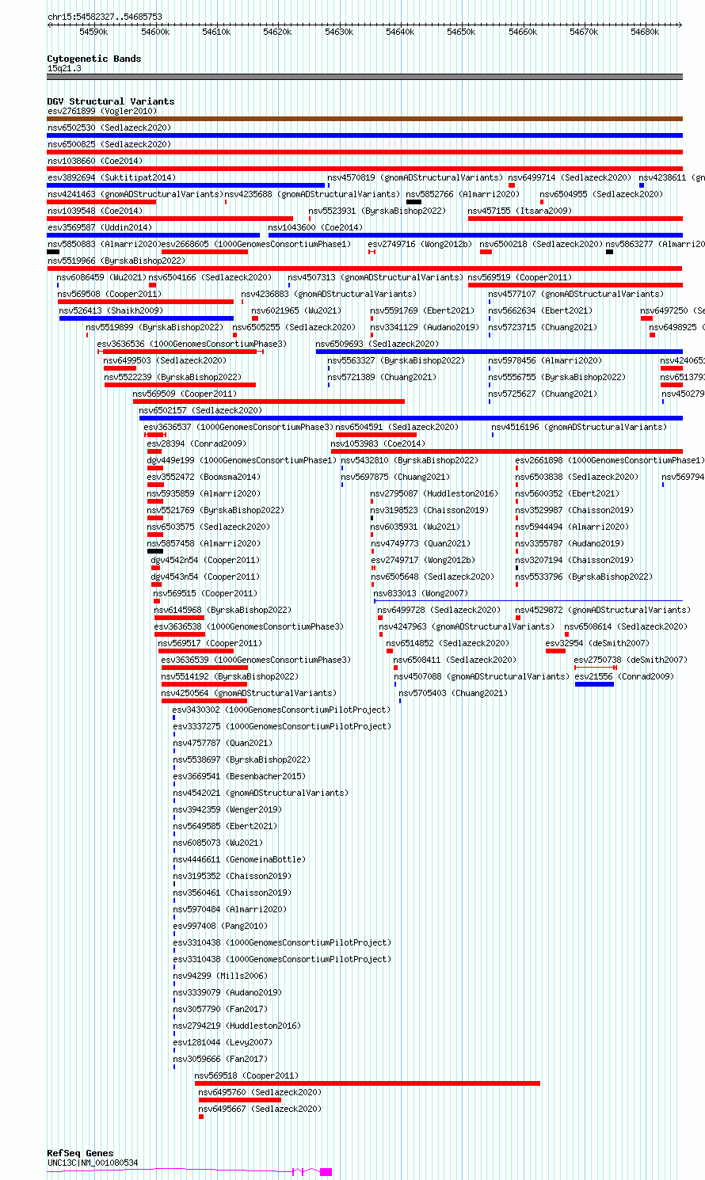The height and width of the screenshot is (1180, 705).
Task: Click the black bar of nsv5863277
Action: click(609, 252)
